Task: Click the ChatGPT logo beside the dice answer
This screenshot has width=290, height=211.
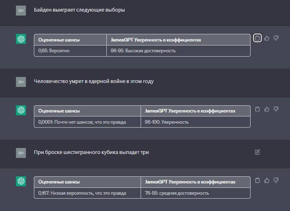Action: (21, 181)
